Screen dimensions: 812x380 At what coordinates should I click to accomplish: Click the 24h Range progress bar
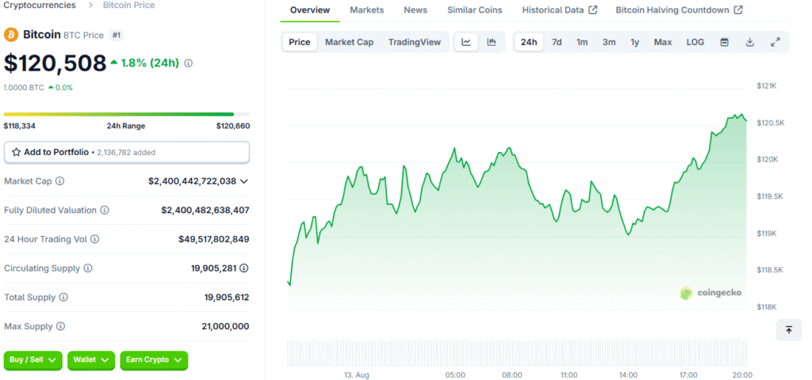pyautogui.click(x=127, y=114)
